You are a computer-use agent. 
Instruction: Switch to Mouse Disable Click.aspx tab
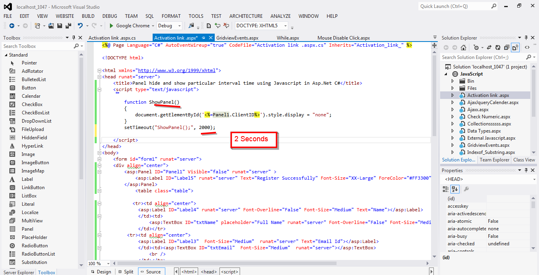pos(344,38)
